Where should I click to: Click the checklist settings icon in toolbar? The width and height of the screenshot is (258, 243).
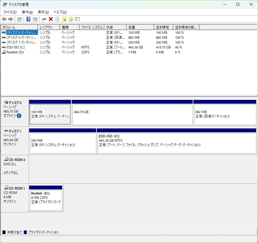pyautogui.click(x=77, y=19)
